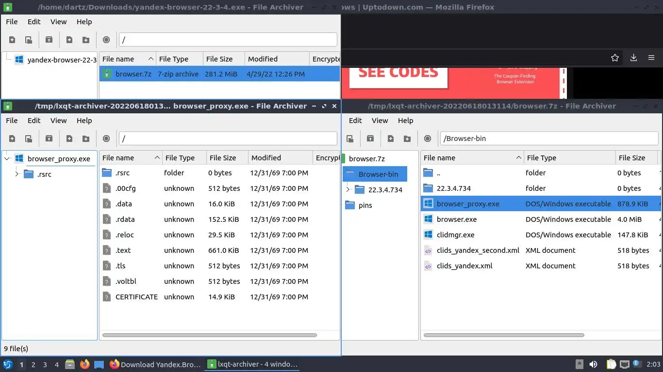Click Open archive icon in yandex-browser-22-3-4.exe window toolbar

[29, 40]
